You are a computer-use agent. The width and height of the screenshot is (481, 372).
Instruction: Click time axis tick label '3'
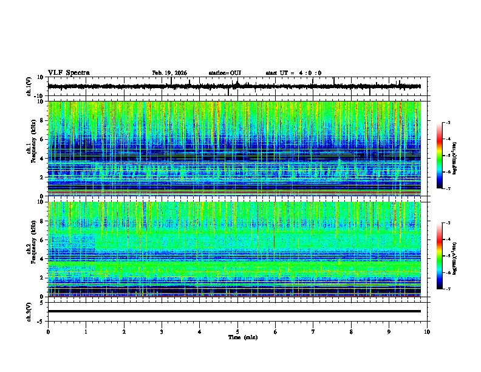[x=162, y=332]
